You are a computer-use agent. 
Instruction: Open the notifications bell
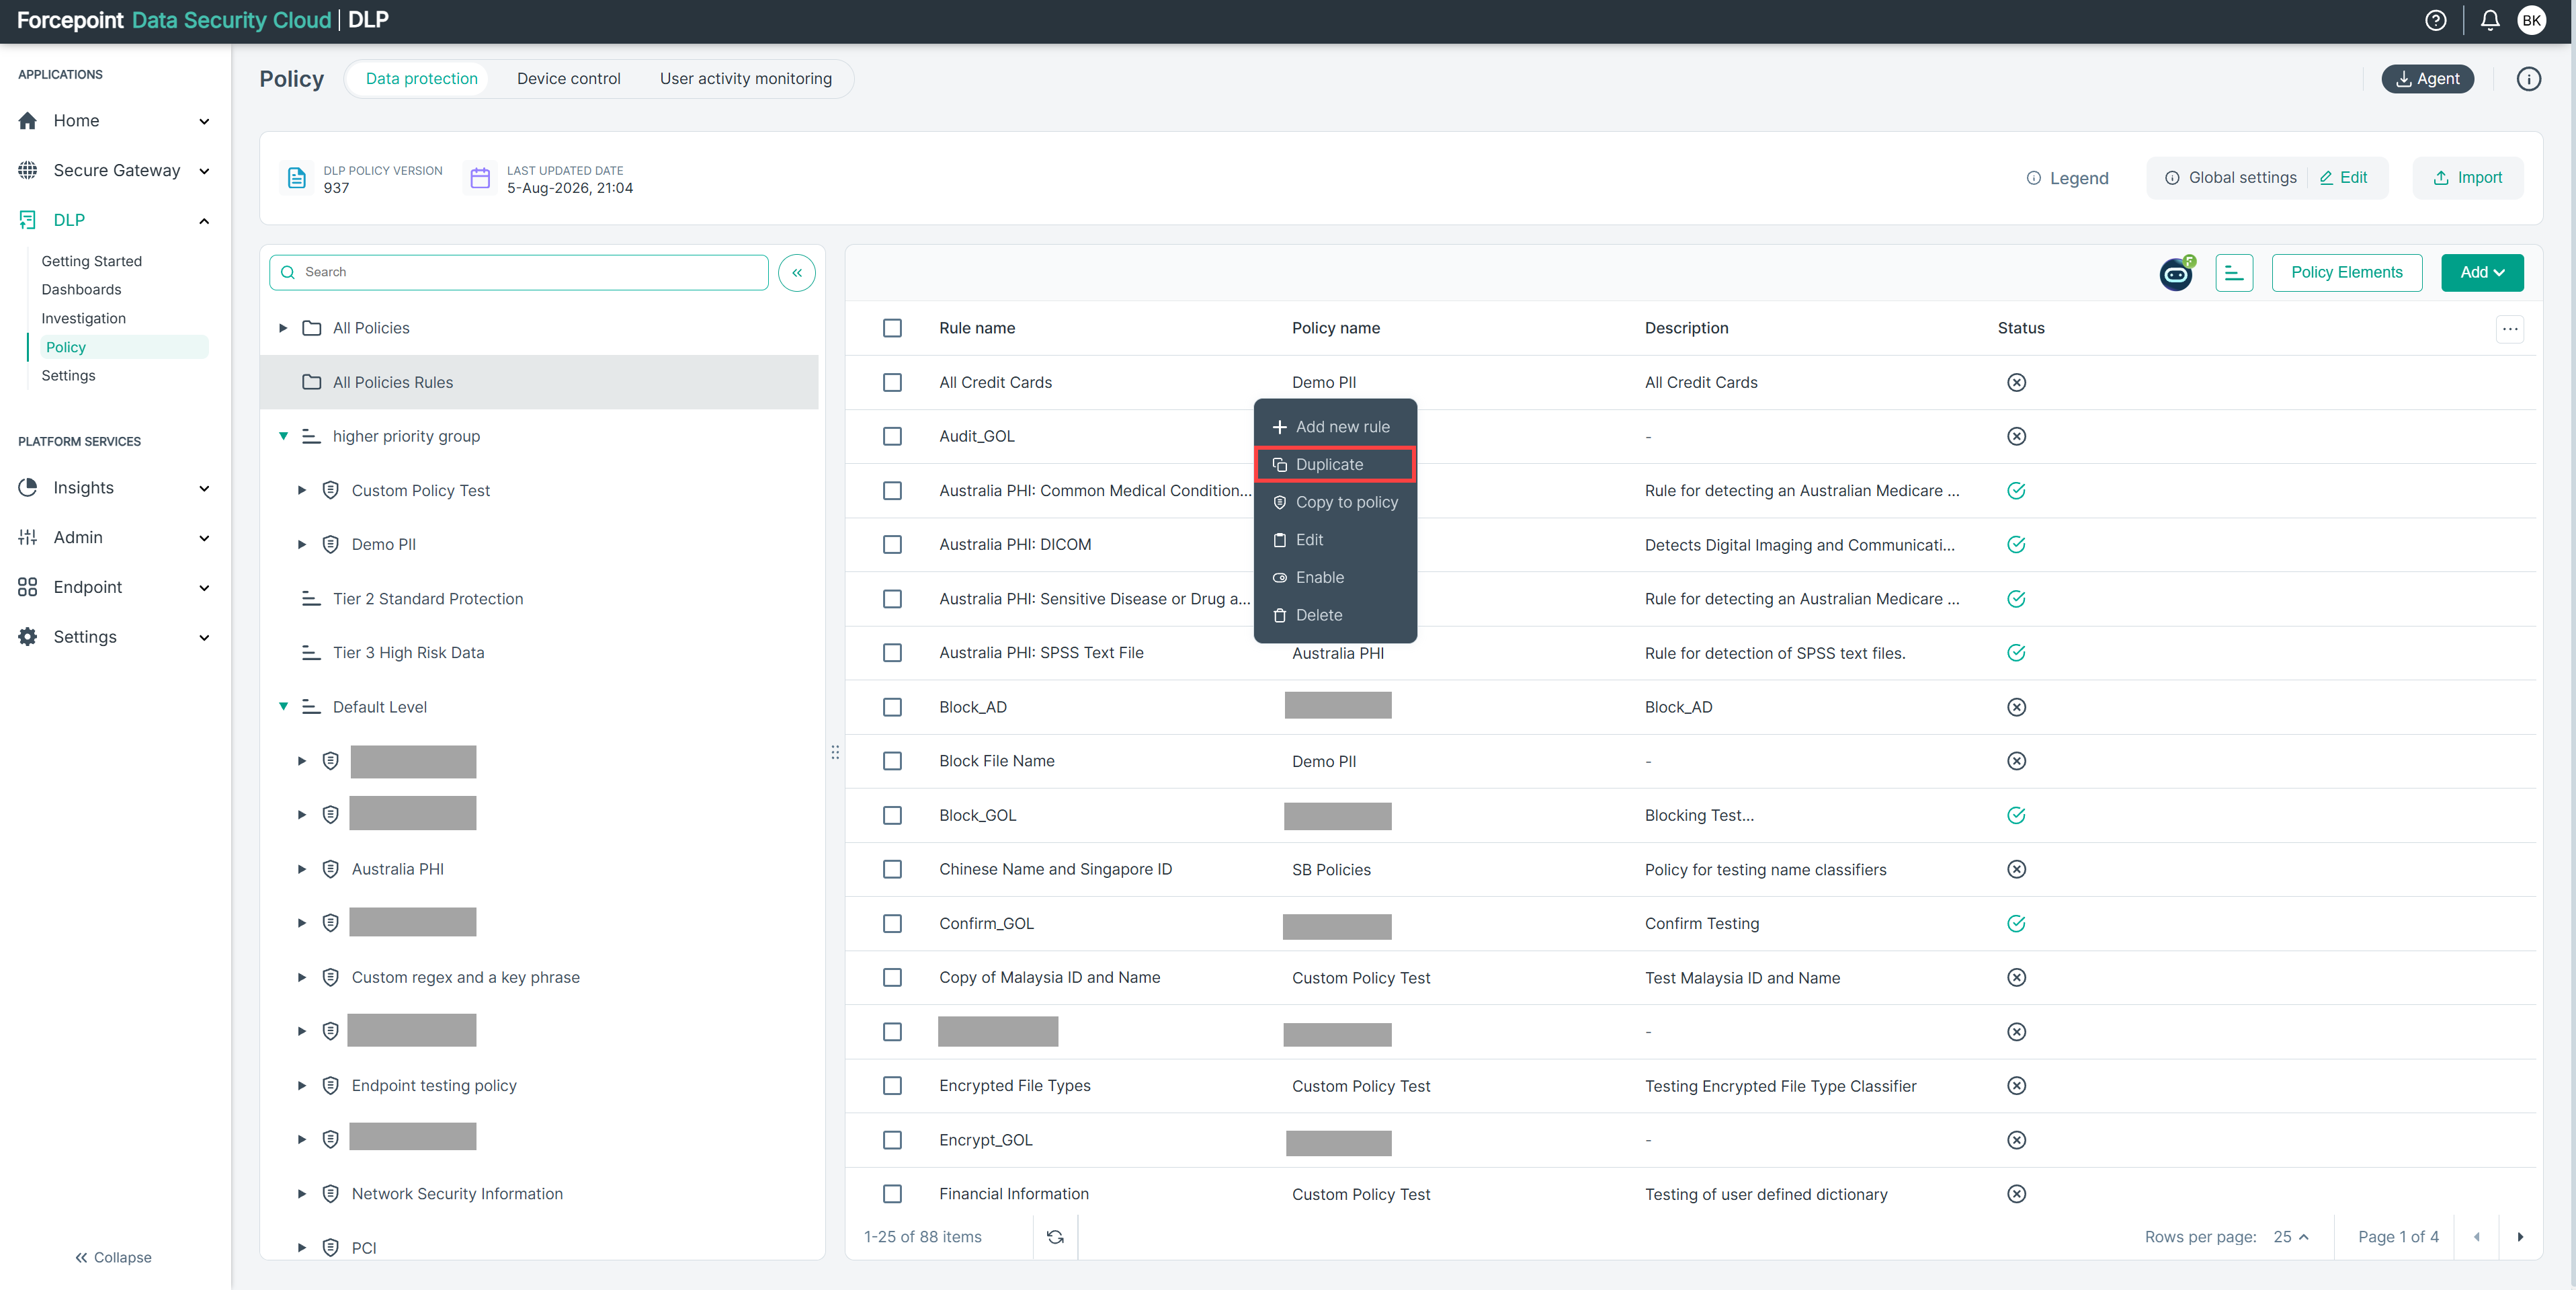point(2490,20)
